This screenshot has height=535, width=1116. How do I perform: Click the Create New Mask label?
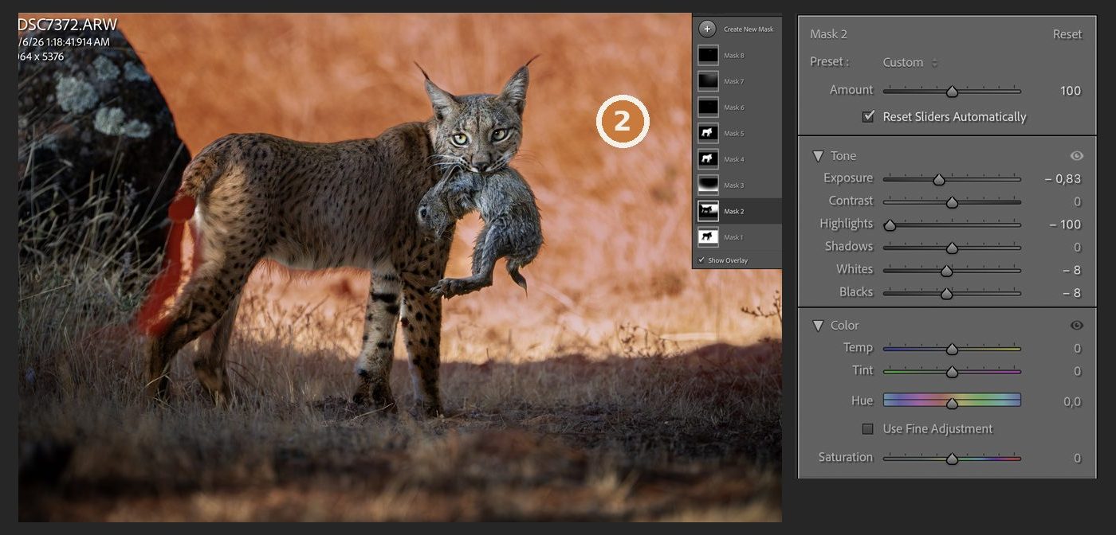pos(749,29)
